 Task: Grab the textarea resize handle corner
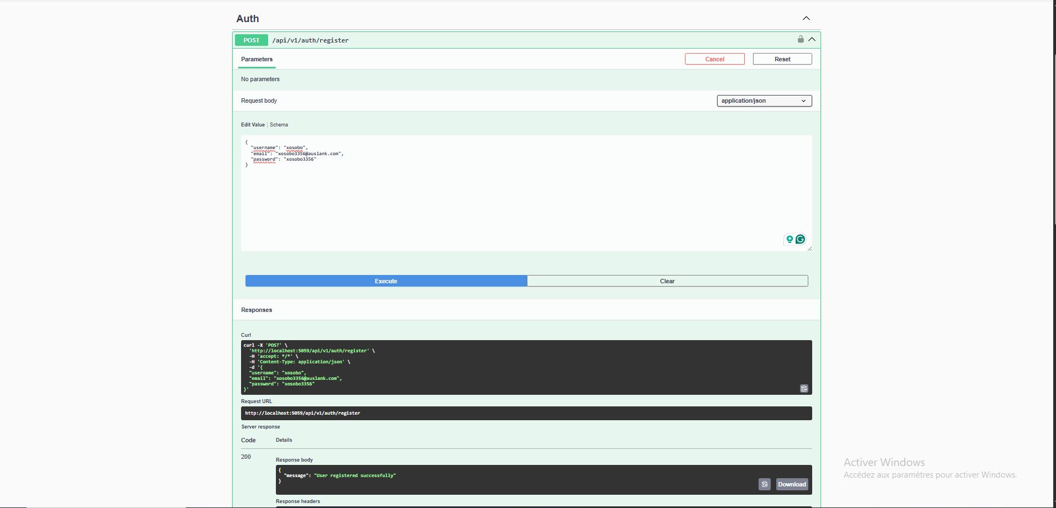[x=809, y=249]
